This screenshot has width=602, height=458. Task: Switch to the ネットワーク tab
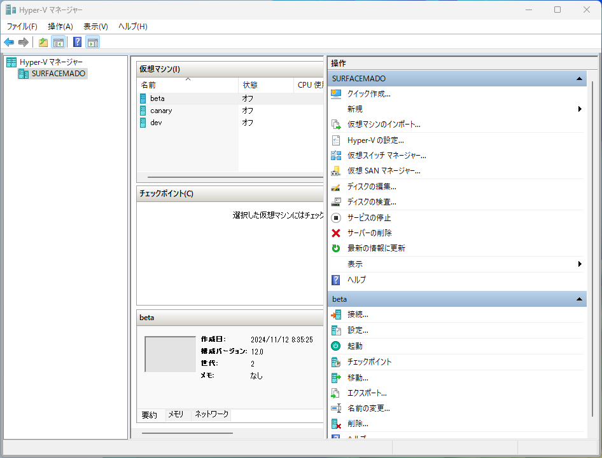point(211,414)
